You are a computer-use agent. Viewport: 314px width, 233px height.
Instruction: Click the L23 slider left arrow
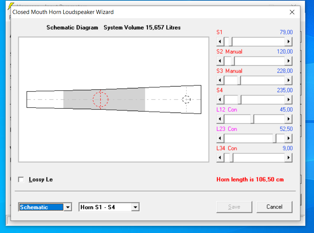click(x=220, y=138)
